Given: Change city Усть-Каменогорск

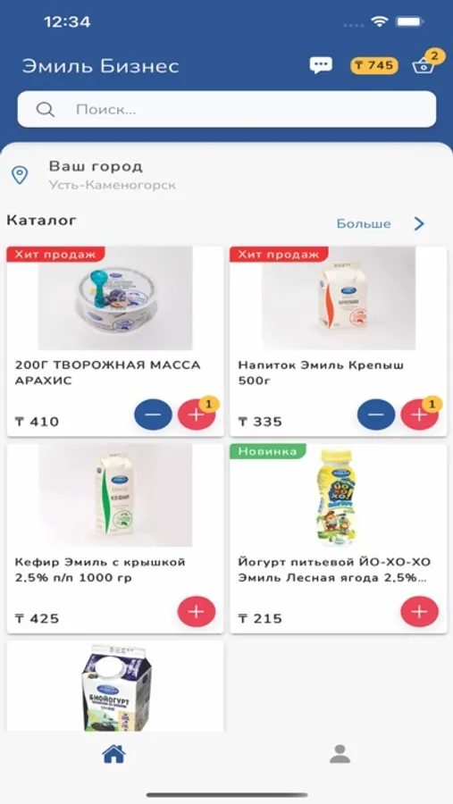Looking at the screenshot, I should tap(112, 185).
